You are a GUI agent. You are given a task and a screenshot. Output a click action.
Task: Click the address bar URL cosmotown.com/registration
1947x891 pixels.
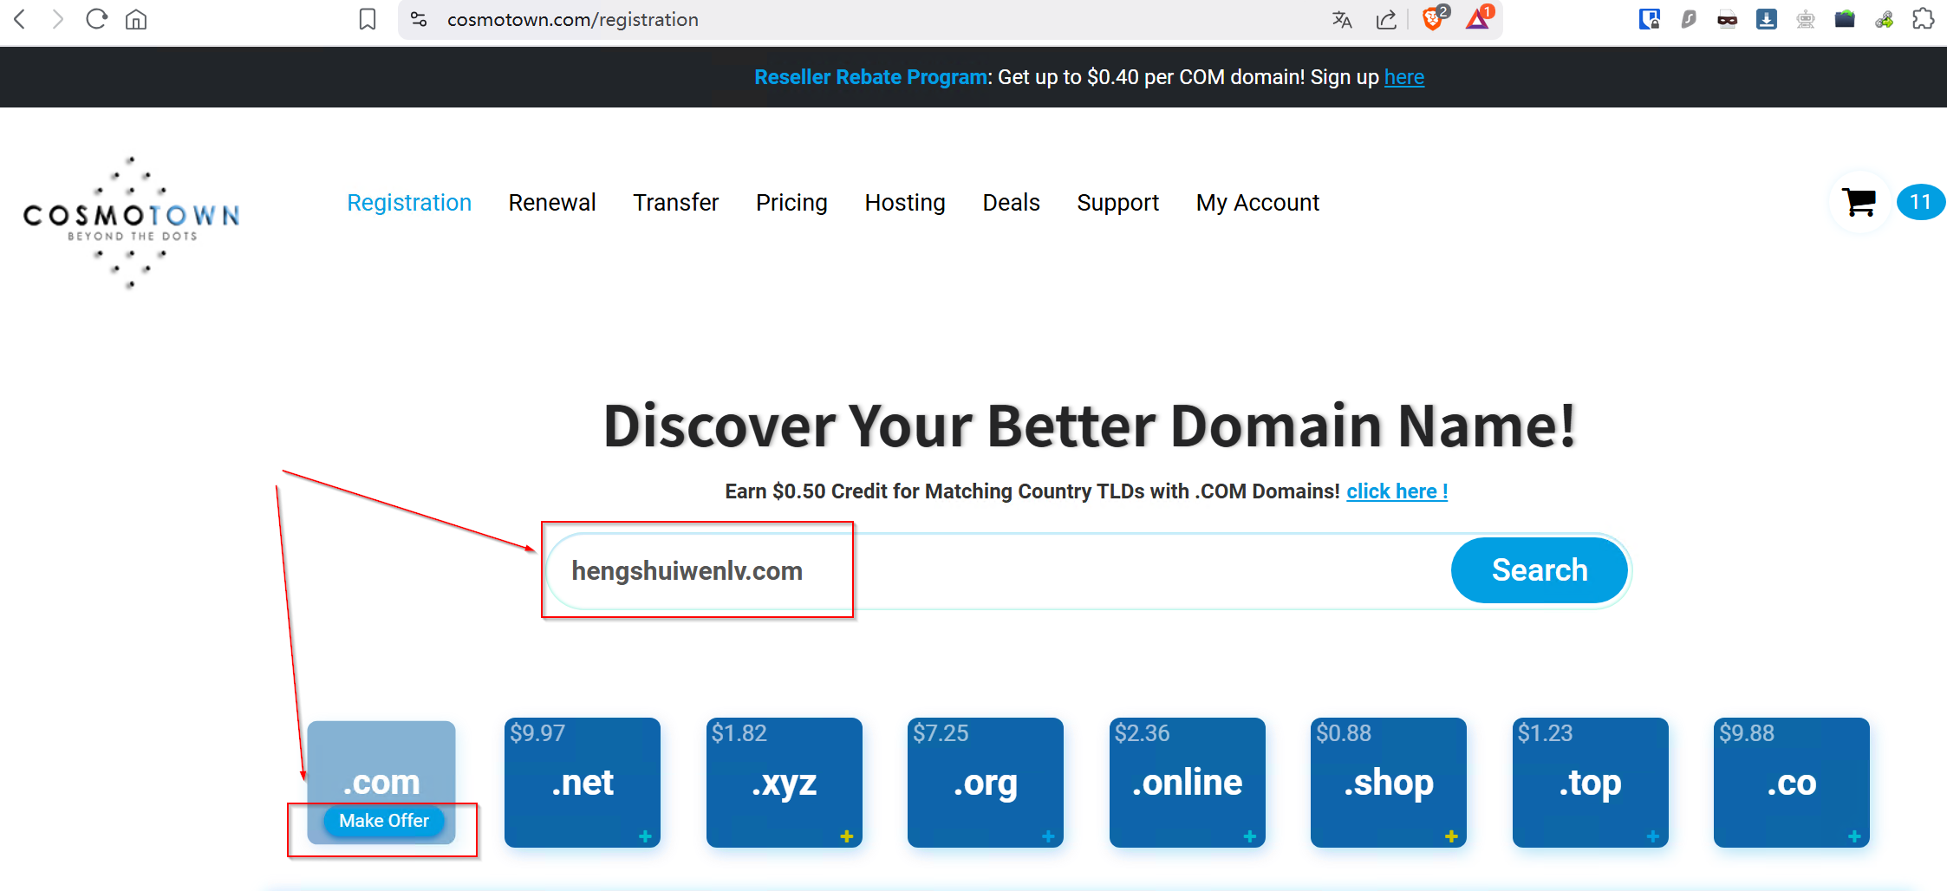573,19
